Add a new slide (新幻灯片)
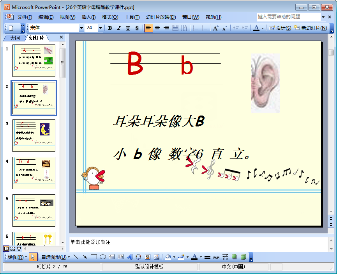The height and width of the screenshot is (274, 337). click(x=311, y=28)
